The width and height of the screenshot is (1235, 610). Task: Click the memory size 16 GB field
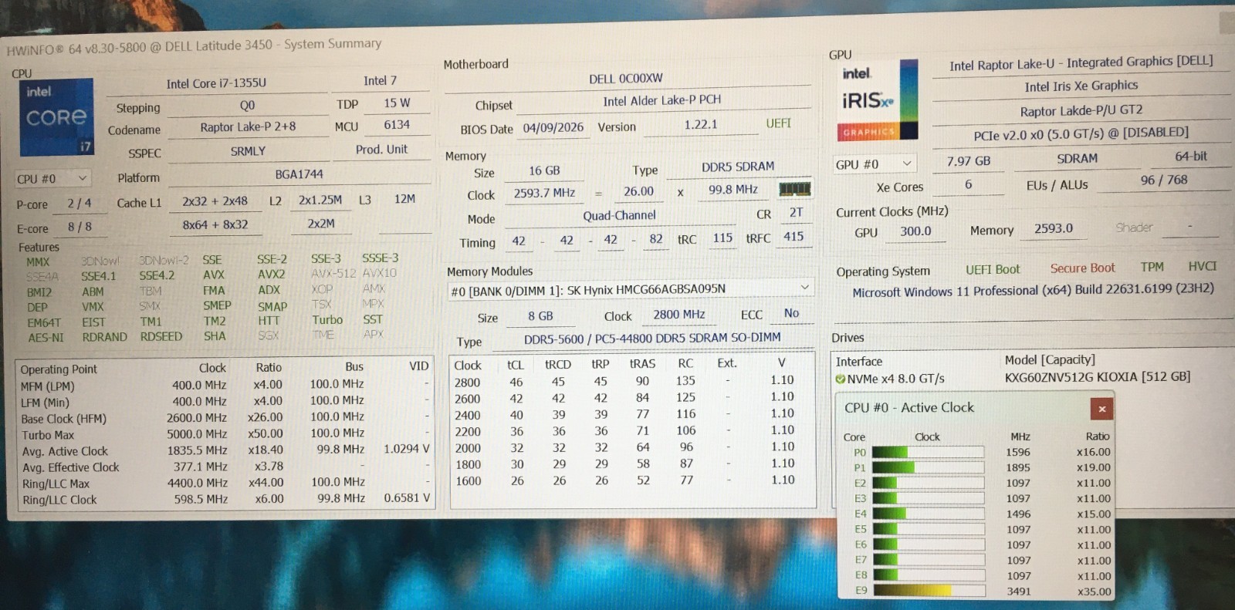point(544,171)
